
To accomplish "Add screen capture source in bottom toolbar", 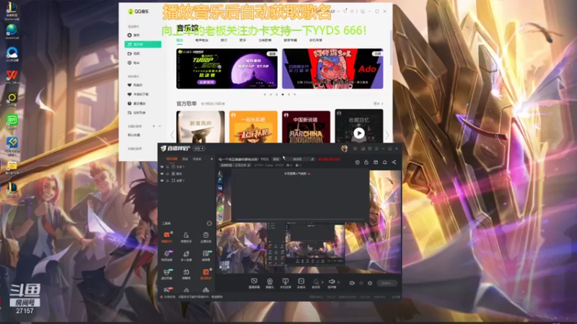I will (x=254, y=283).
